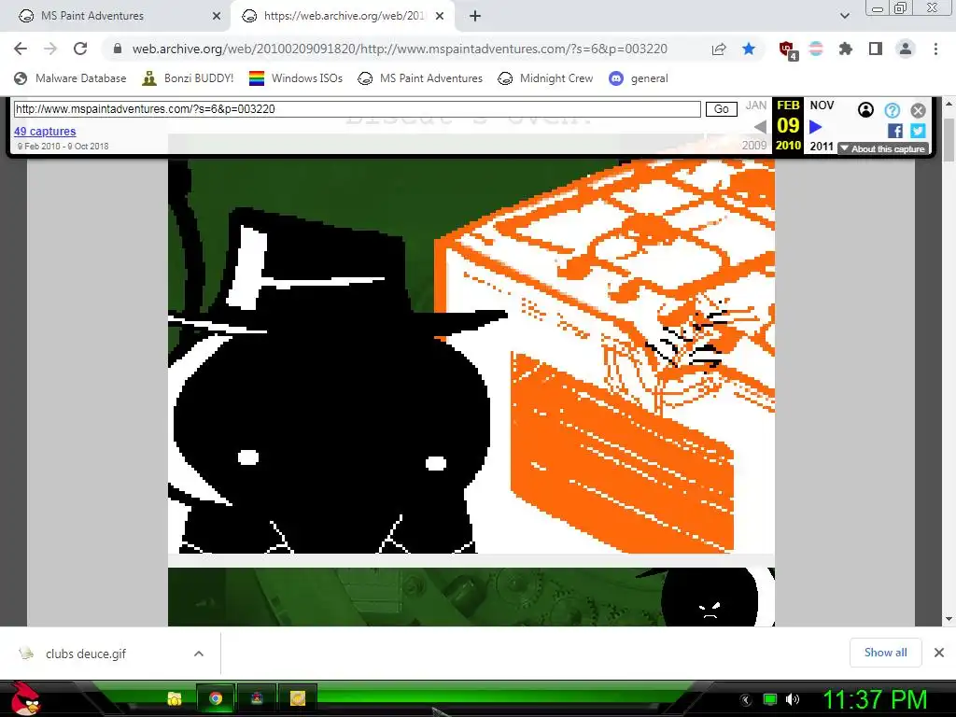The height and width of the screenshot is (717, 956).
Task: Select 2011 capture year
Action: 822,147
